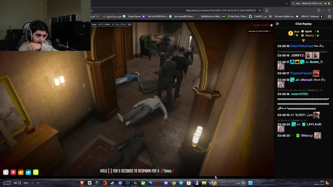This screenshot has width=333, height=187.
Task: Open The best ChatBot bookmark
Action: click(286, 16)
